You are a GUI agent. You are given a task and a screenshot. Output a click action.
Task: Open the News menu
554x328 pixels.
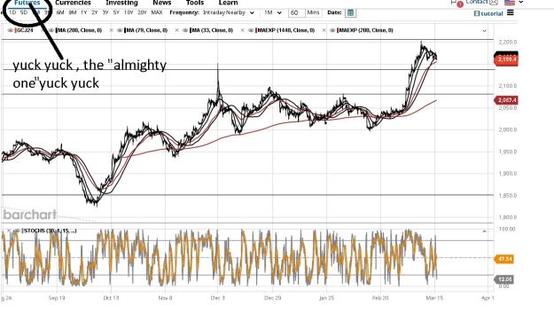click(162, 3)
